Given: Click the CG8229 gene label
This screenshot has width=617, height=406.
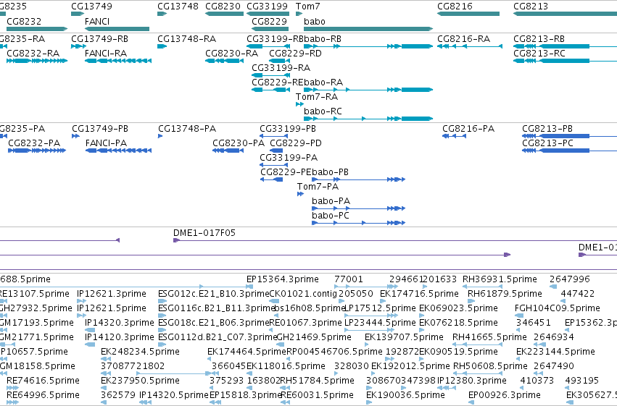Looking at the screenshot, I should tap(269, 21).
